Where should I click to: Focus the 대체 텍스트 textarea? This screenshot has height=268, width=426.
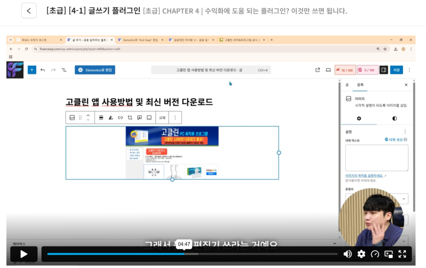[376, 158]
